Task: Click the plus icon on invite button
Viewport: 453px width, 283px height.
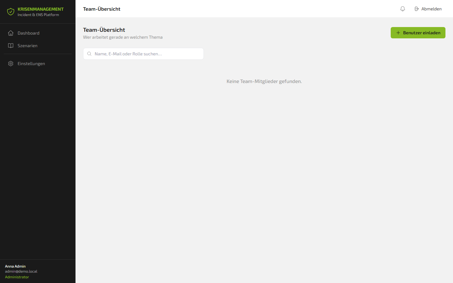Action: coord(398,33)
